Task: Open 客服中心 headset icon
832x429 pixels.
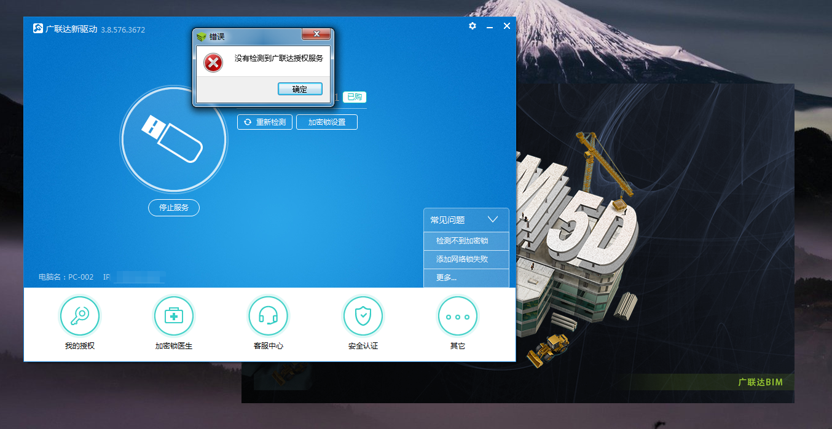Action: pyautogui.click(x=268, y=316)
